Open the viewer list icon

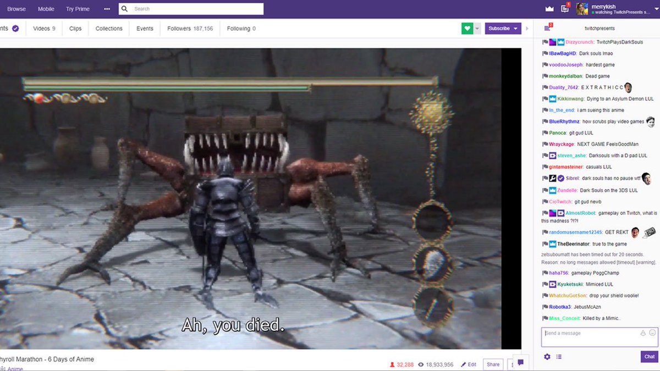click(559, 357)
